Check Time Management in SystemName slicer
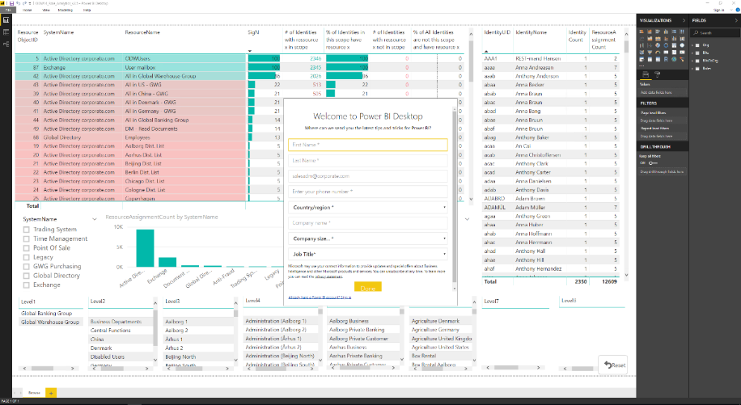This screenshot has width=741, height=405. coord(27,238)
